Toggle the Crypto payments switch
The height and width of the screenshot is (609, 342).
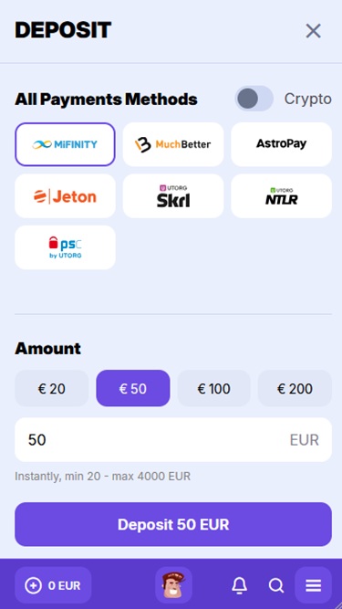click(x=254, y=99)
